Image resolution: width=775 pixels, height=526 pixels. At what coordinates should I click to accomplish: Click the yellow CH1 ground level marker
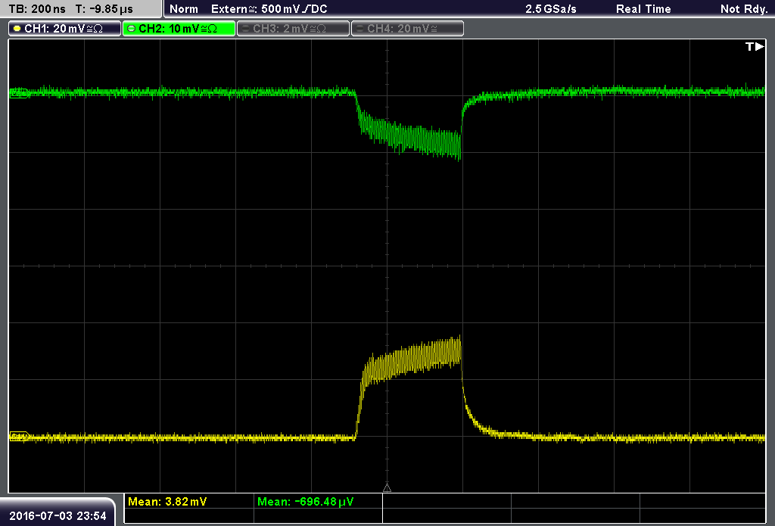[x=19, y=437]
